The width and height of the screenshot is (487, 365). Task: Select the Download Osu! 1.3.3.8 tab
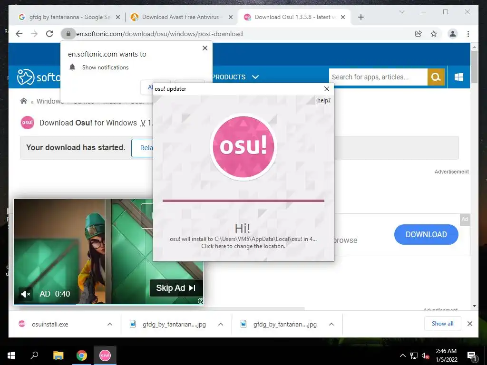(x=294, y=18)
